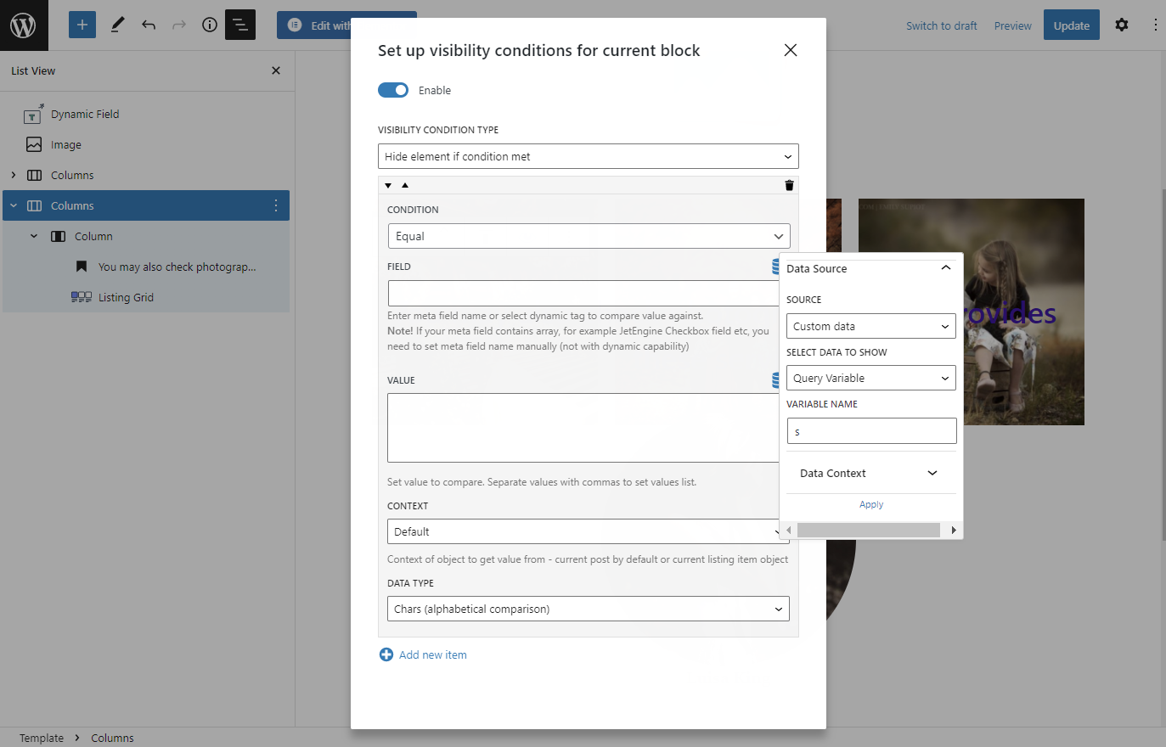Viewport: 1166px width, 747px height.
Task: Toggle the block inserter plus button
Action: (x=82, y=25)
